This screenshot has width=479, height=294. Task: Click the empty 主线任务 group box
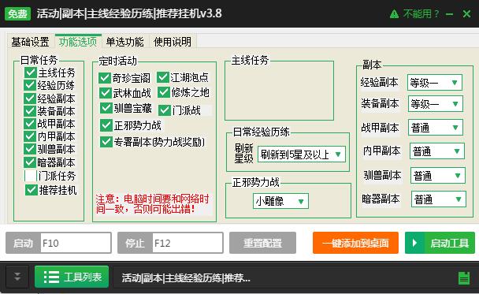tap(279, 91)
